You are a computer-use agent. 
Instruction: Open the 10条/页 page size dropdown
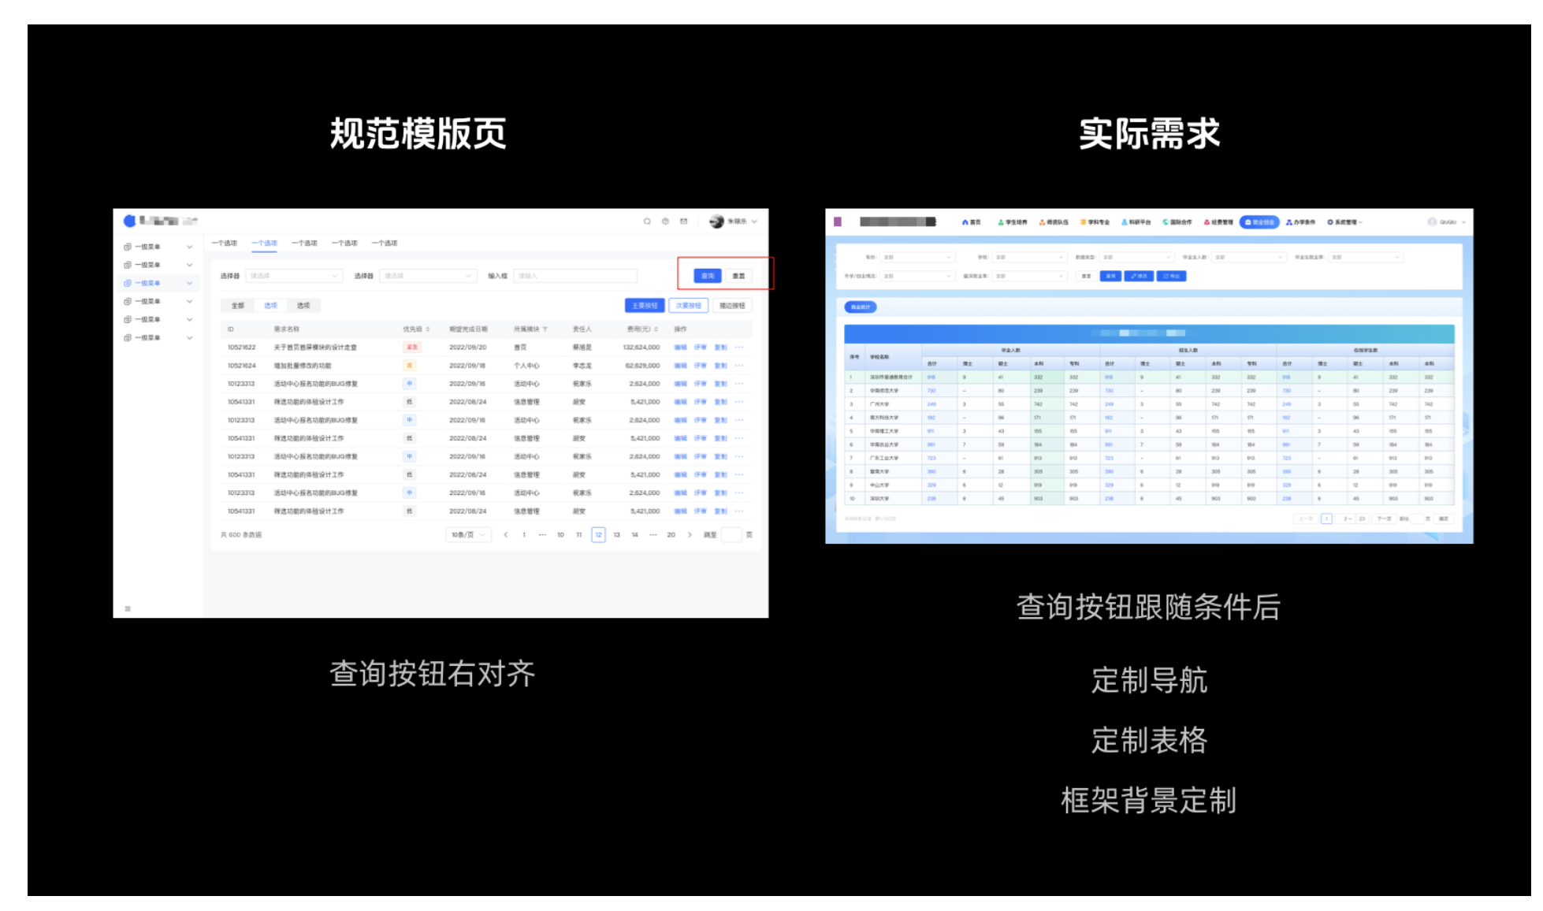tap(468, 535)
